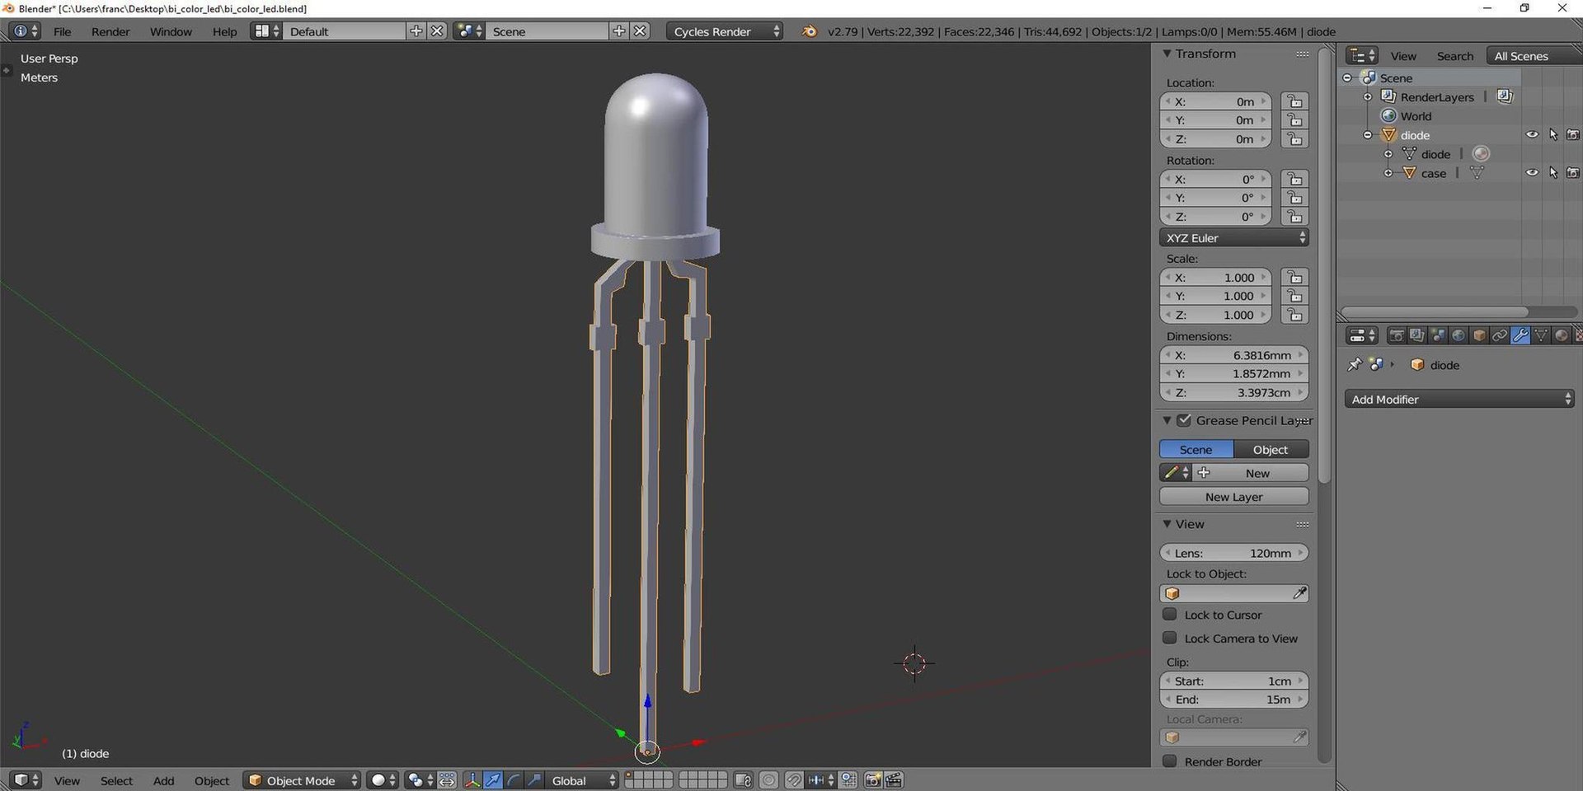Screen dimensions: 1583x791
Task: Toggle proportional editing circle icon
Action: pos(768,780)
